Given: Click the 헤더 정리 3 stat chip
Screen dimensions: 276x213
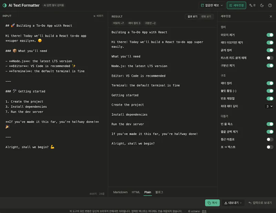Looking at the screenshot, I should (x=134, y=23).
